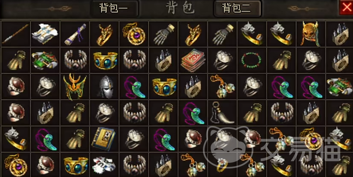
Task: Select the small gold ring with red gem
Action: tap(222, 165)
